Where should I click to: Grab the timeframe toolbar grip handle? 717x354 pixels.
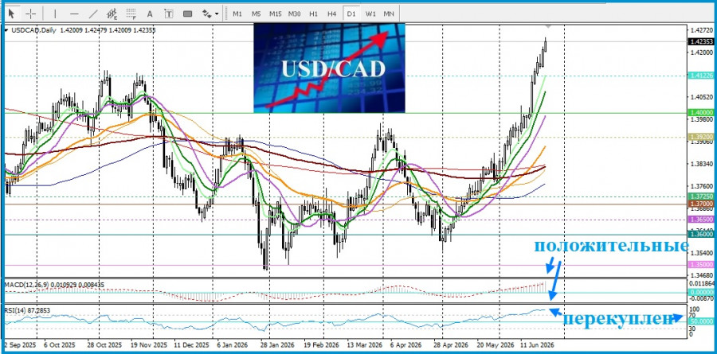(x=226, y=14)
